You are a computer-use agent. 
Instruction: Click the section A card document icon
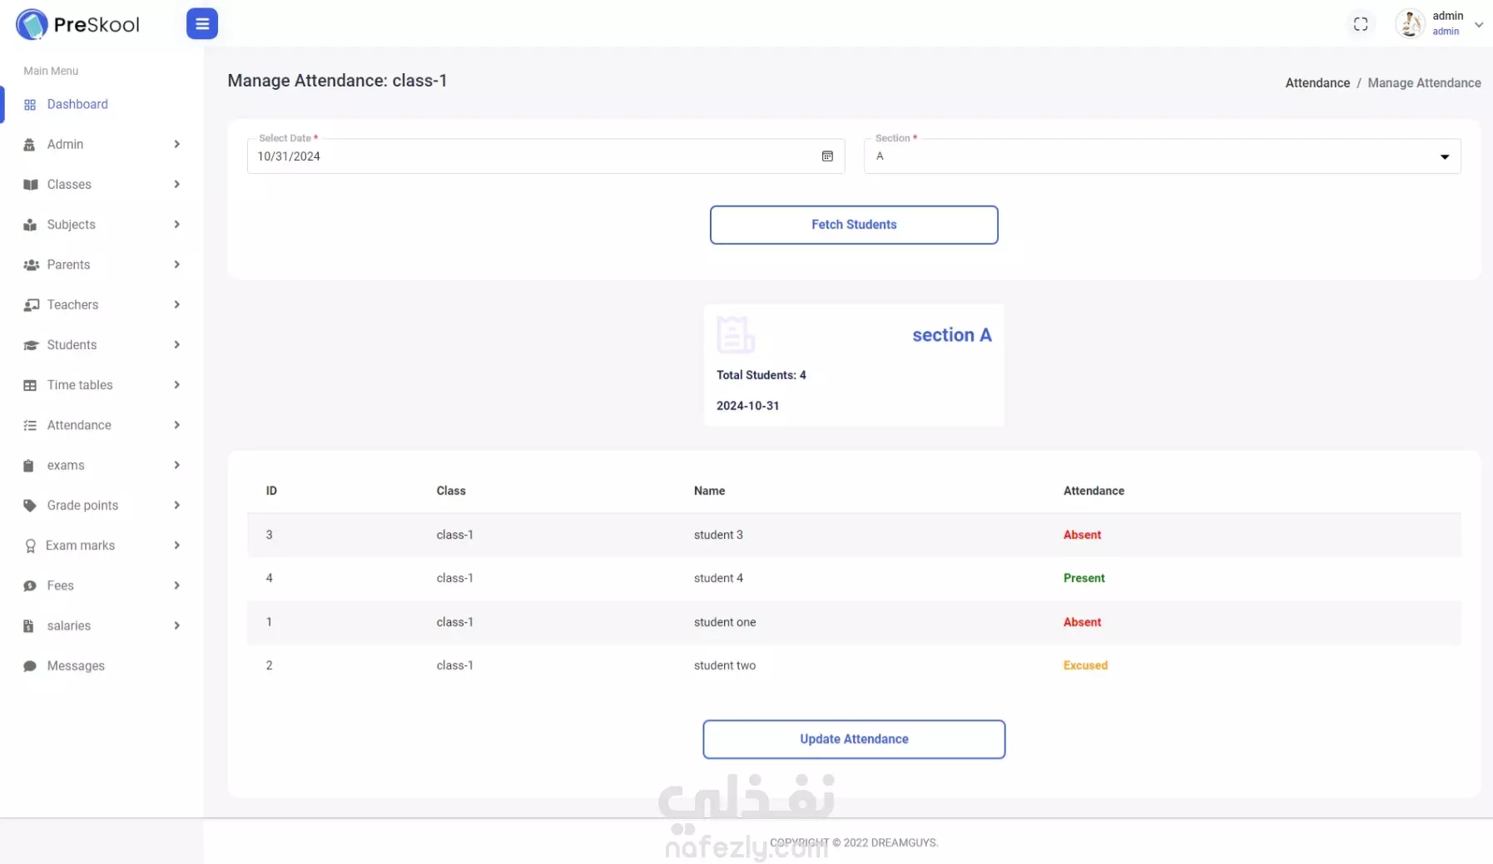735,335
